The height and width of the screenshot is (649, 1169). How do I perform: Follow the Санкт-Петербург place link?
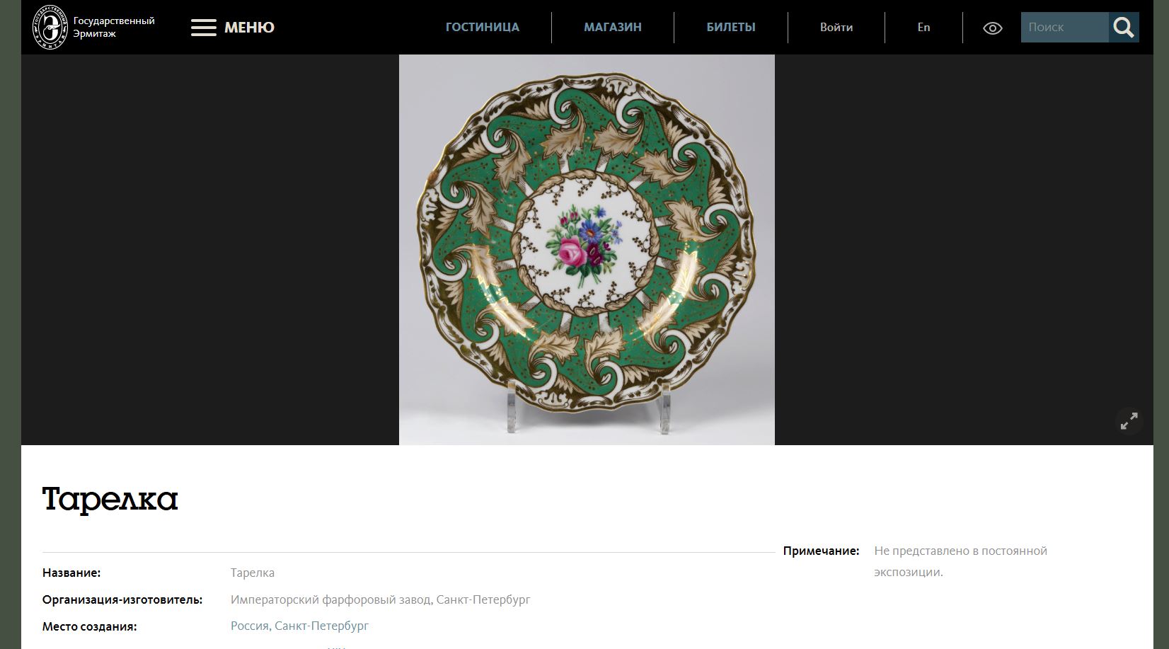point(321,626)
